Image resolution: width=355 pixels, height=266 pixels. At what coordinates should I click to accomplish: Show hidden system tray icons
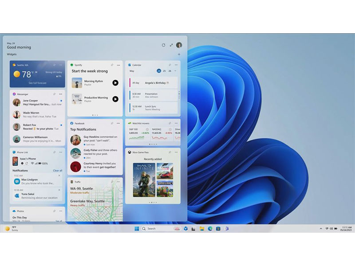click(321, 229)
